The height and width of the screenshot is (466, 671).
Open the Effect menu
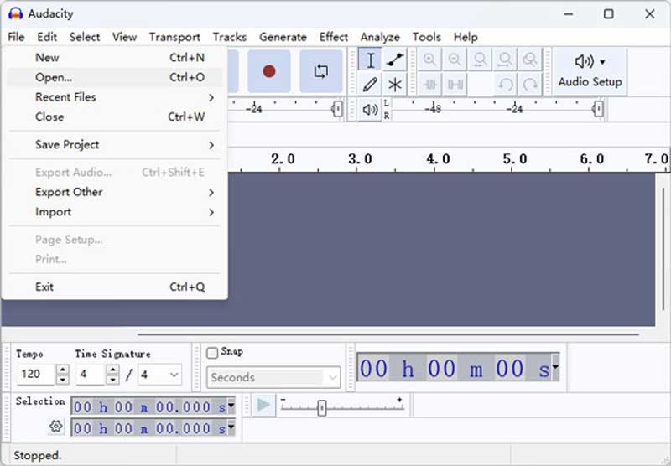click(x=333, y=37)
